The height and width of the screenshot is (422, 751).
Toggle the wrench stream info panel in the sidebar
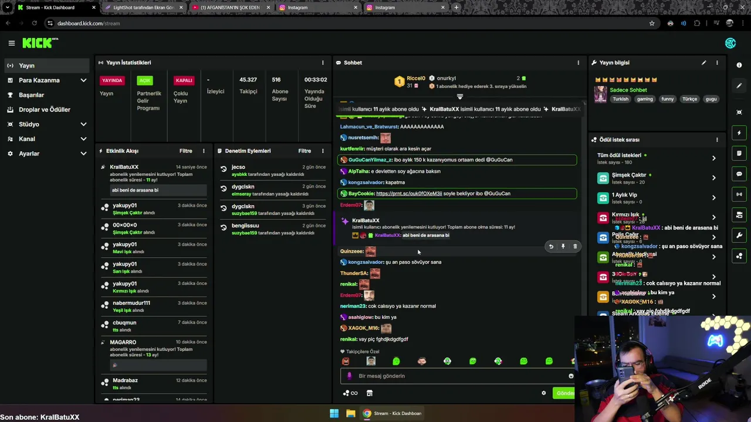click(x=739, y=235)
